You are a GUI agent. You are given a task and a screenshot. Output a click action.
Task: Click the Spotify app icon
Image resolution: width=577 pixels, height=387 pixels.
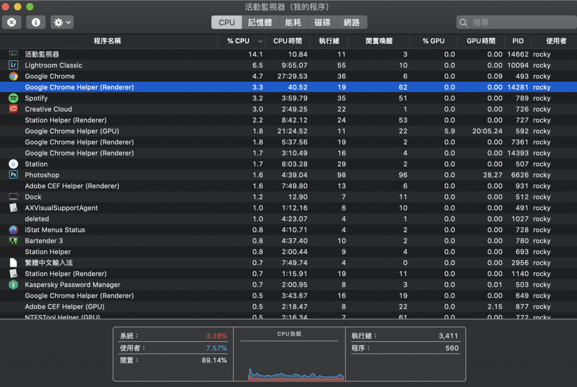click(14, 98)
